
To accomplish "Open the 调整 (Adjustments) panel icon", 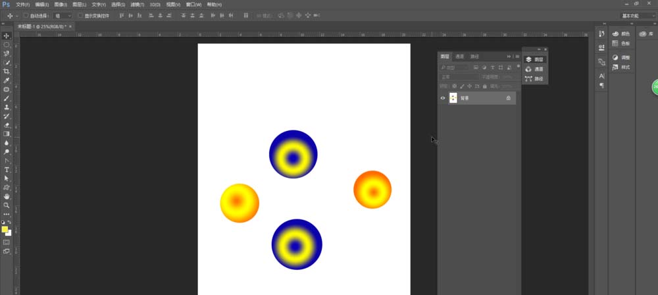I will pyautogui.click(x=620, y=57).
